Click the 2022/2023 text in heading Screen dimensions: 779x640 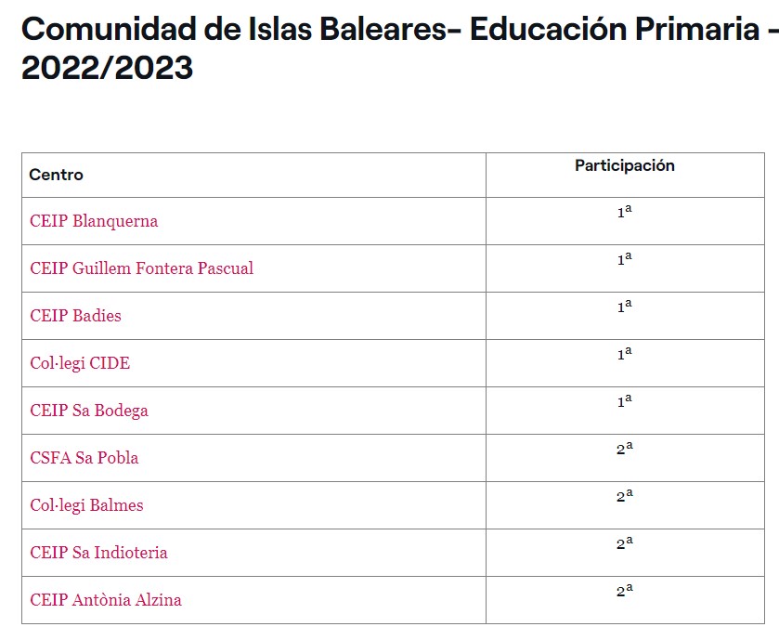[x=107, y=68]
